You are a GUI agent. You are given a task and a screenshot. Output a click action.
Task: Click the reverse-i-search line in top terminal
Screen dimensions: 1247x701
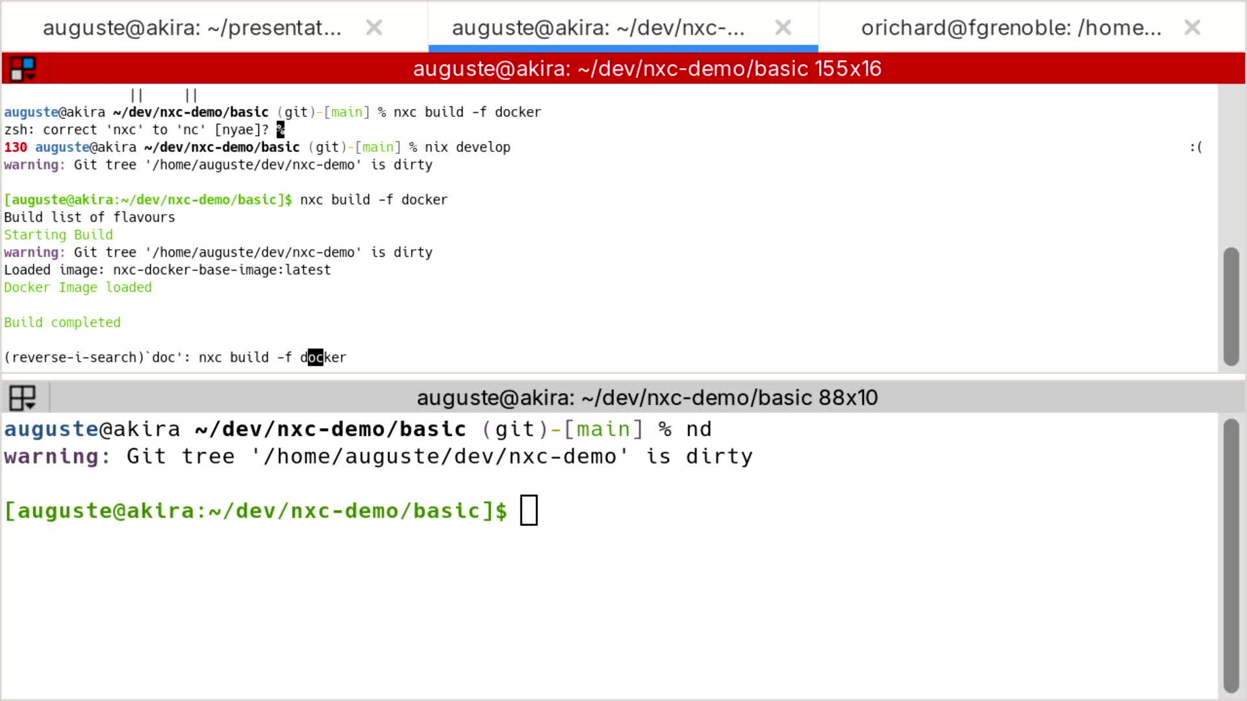(175, 358)
